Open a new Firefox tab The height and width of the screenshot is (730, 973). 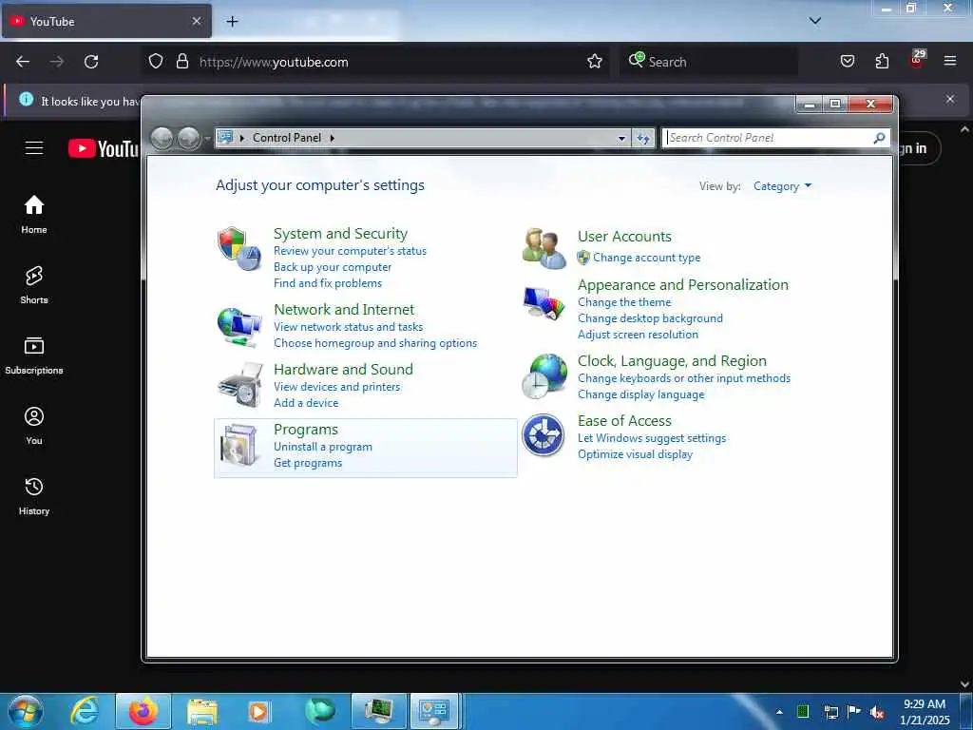click(x=232, y=21)
